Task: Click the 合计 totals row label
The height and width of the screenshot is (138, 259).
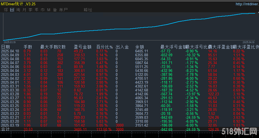Action: 6,129
